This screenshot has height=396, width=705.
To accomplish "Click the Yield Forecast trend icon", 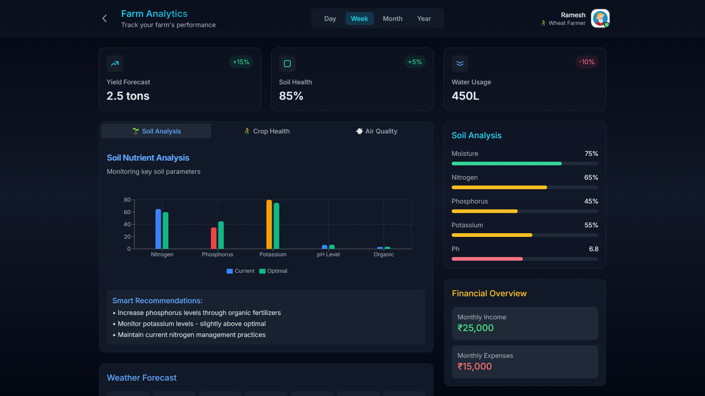I will tap(115, 63).
